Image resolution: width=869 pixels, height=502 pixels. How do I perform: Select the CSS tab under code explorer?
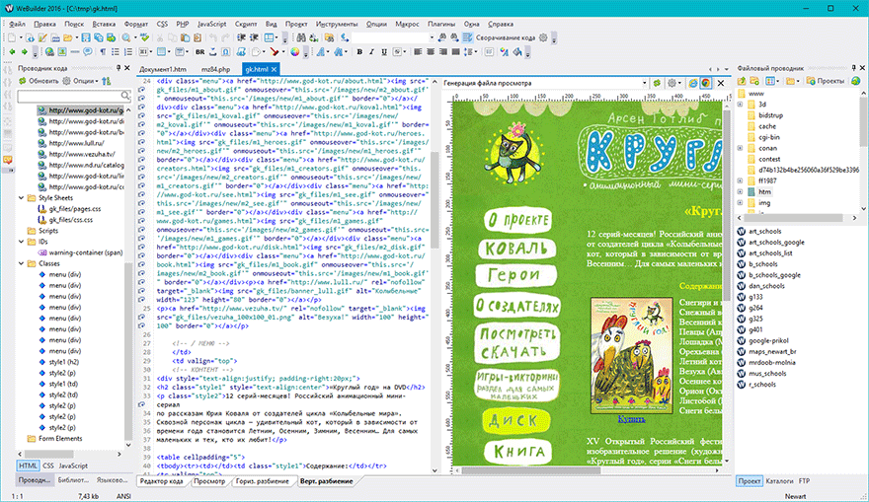[48, 466]
